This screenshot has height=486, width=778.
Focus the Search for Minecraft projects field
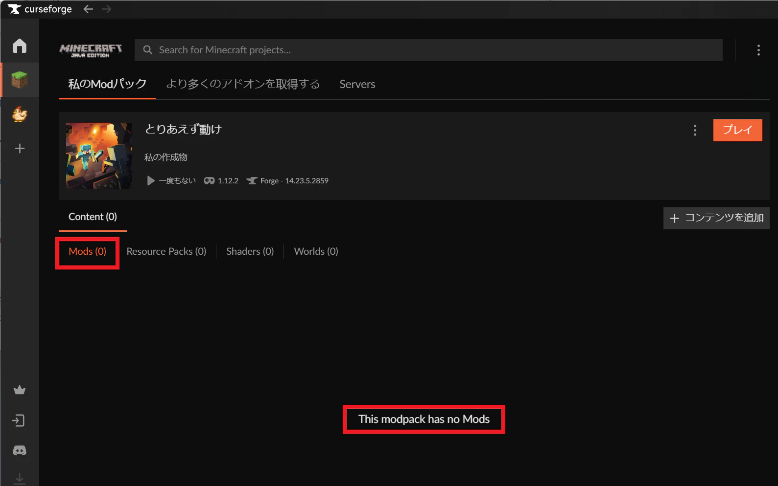pos(428,50)
